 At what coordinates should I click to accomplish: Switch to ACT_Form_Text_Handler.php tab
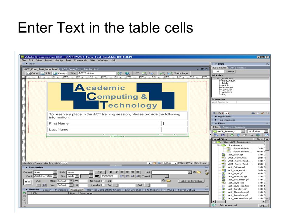80,69
